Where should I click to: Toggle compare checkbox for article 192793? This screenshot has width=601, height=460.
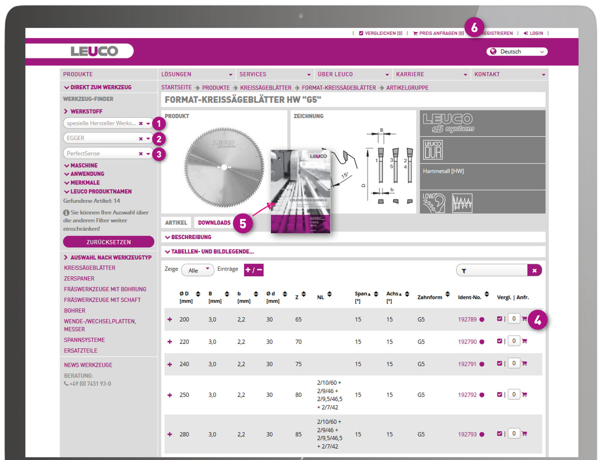click(x=499, y=434)
